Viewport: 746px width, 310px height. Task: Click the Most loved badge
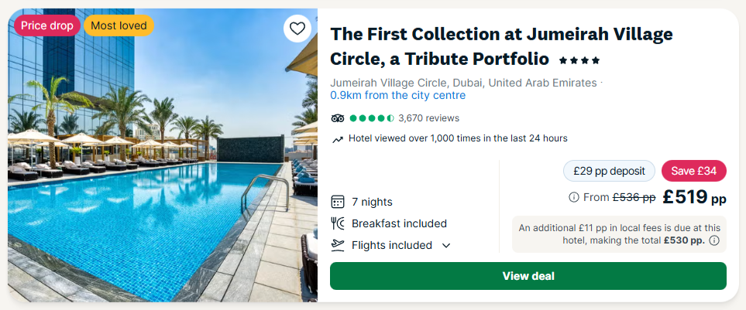[119, 26]
